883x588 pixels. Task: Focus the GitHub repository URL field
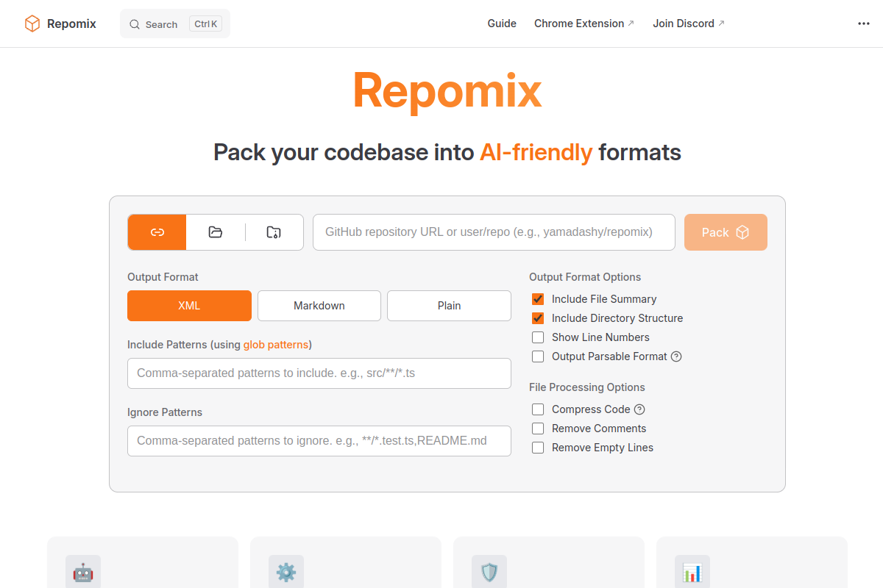tap(494, 232)
